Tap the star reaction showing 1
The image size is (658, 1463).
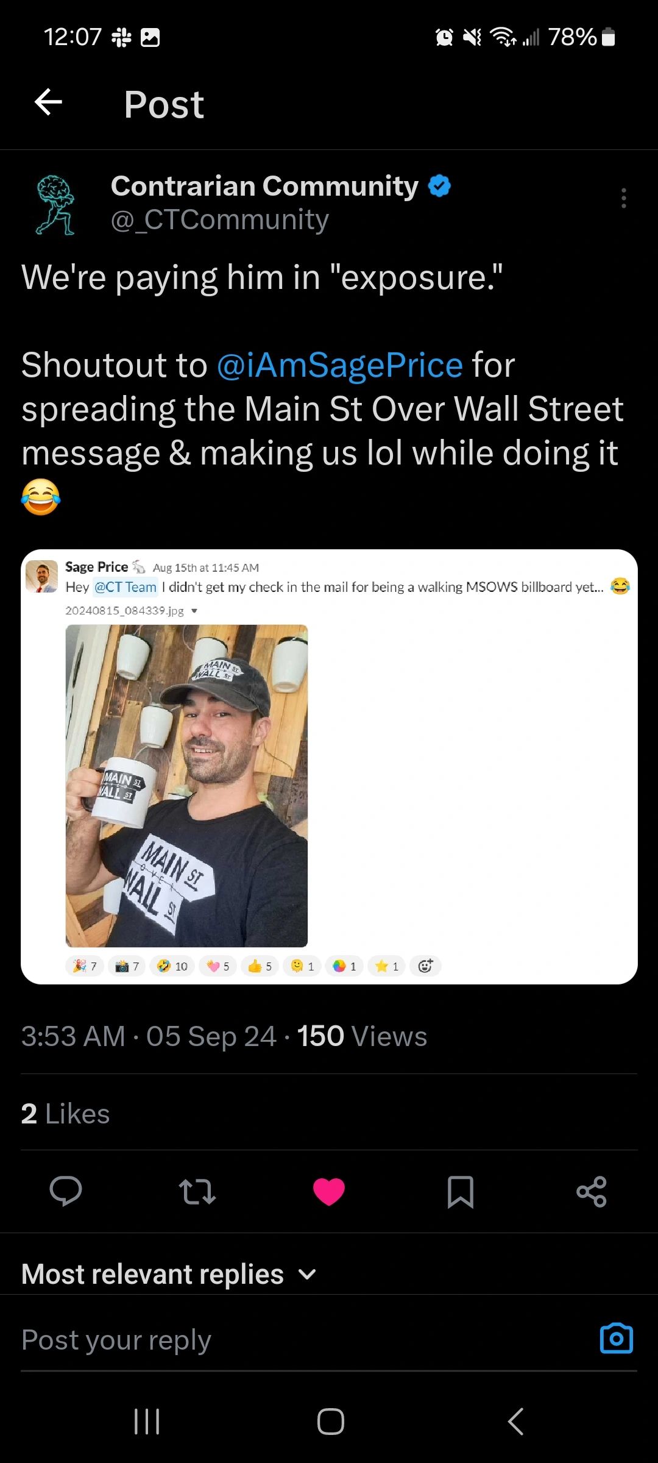click(x=386, y=966)
